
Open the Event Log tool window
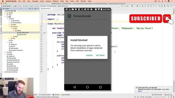(168, 95)
